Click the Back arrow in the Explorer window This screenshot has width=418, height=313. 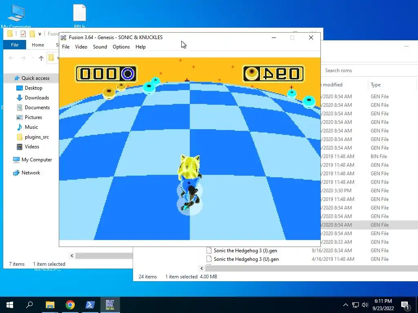click(x=11, y=58)
